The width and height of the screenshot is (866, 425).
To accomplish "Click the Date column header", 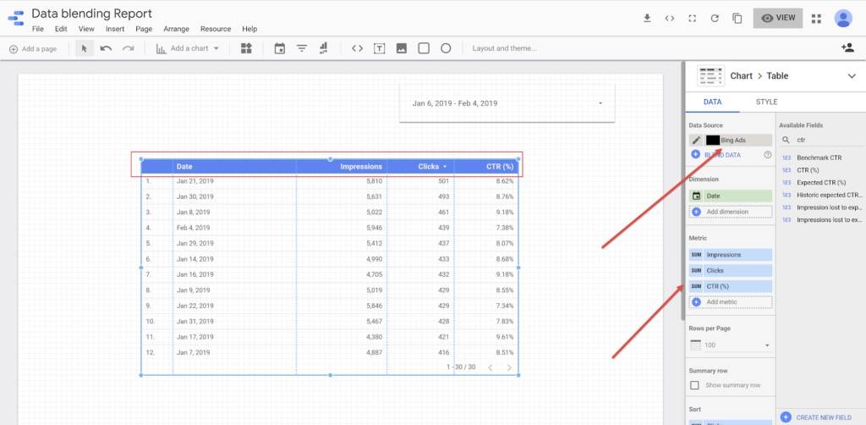I will [184, 166].
